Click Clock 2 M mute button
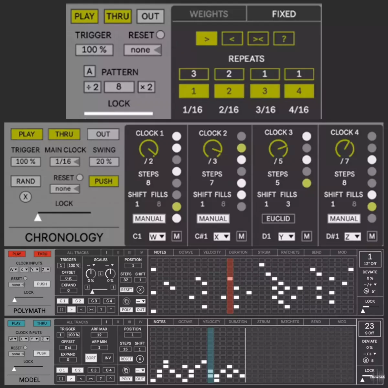The image size is (388, 388). point(241,236)
